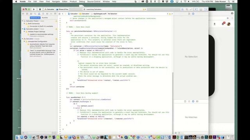Click the upload icon in browser window
The image size is (250, 140).
[x=214, y=24]
